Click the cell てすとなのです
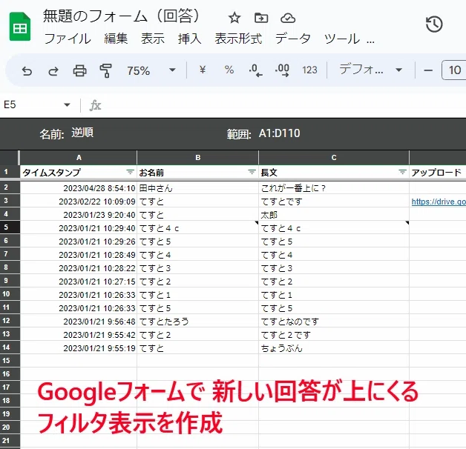The width and height of the screenshot is (466, 449). click(334, 322)
